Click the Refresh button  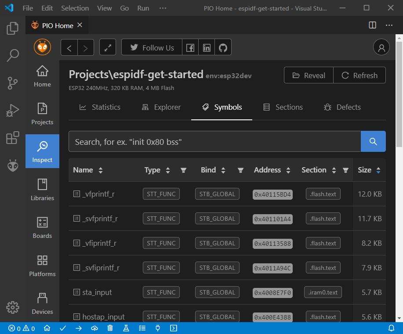[x=359, y=75]
